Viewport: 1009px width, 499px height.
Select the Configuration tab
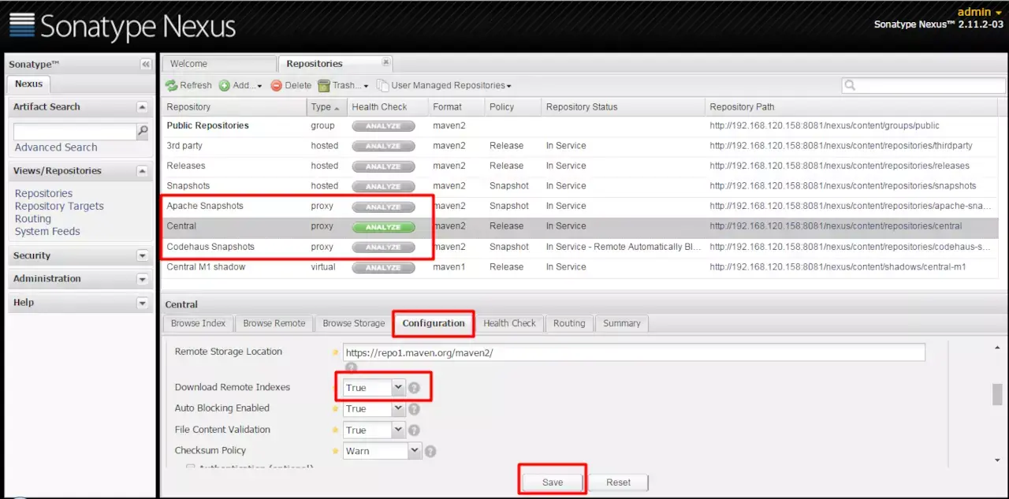[x=434, y=323]
